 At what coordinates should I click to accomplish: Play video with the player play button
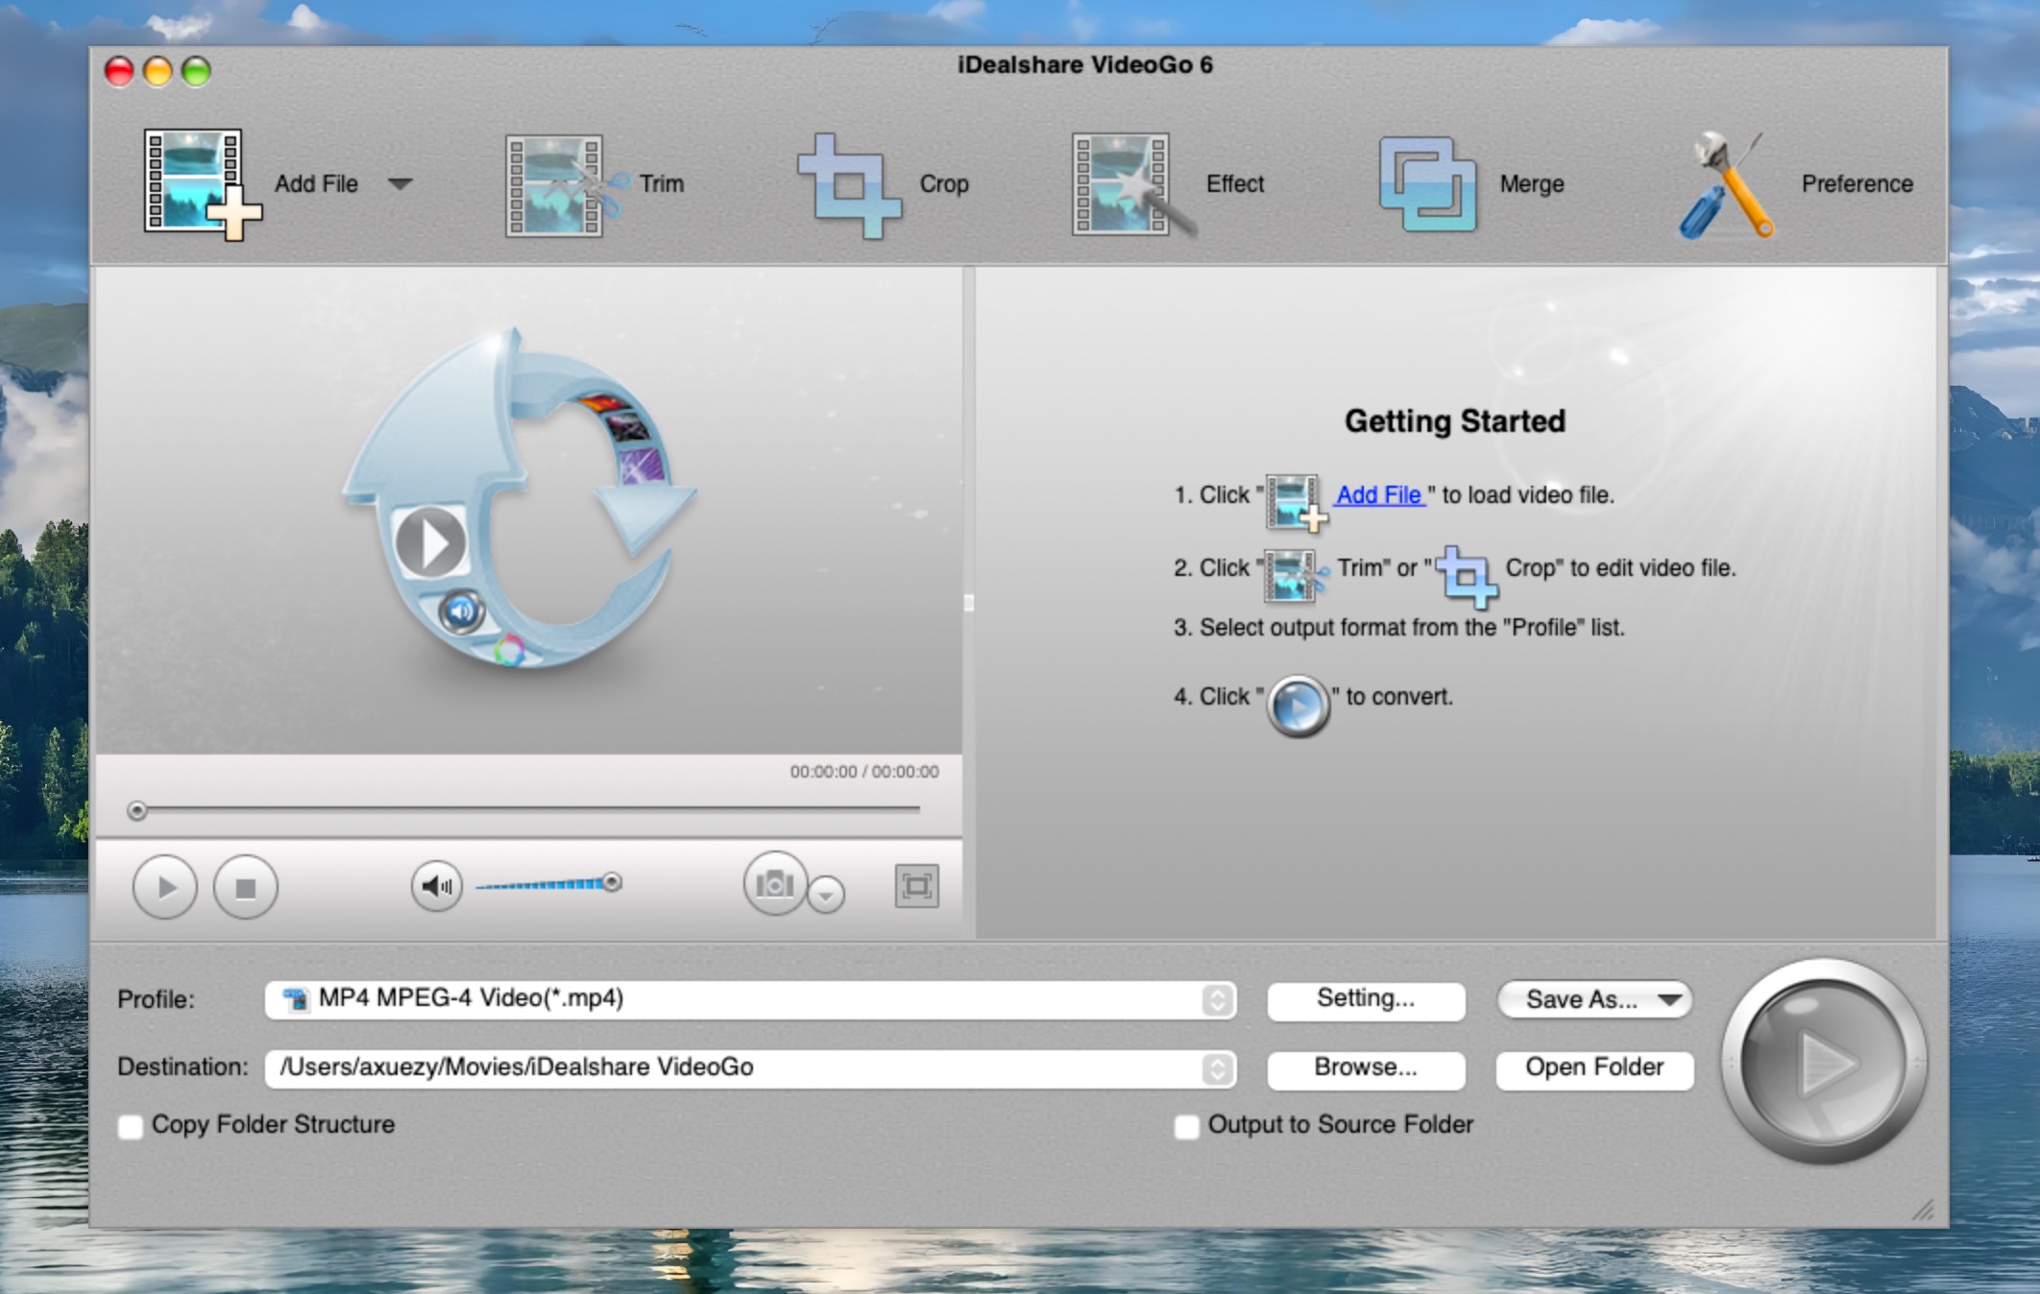(x=165, y=887)
